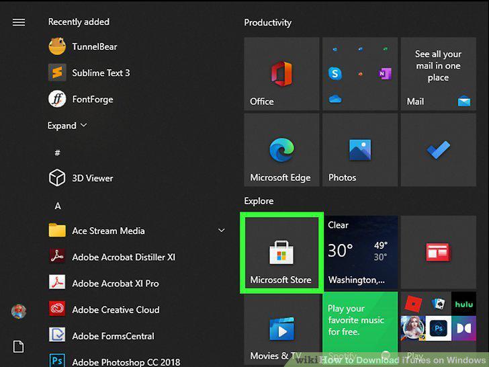This screenshot has width=489, height=367.
Task: Open OneNote in the tile folder
Action: [x=385, y=74]
